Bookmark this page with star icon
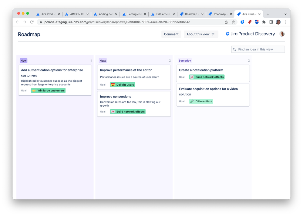The image size is (303, 216). 234,22
